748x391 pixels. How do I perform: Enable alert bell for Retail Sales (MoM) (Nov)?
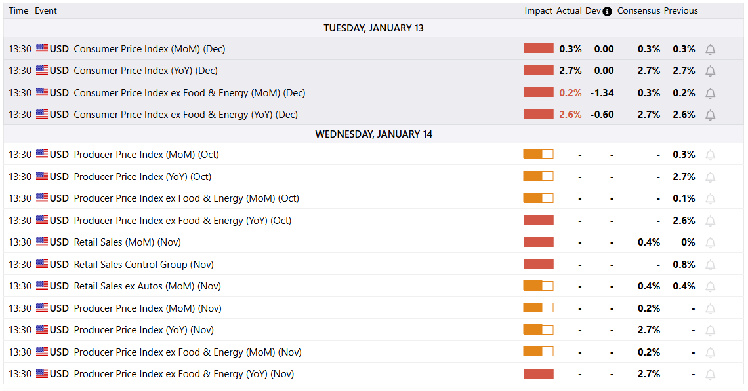tap(710, 242)
